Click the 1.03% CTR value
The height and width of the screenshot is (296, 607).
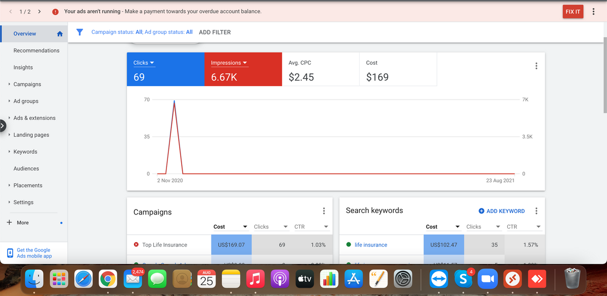pos(318,245)
